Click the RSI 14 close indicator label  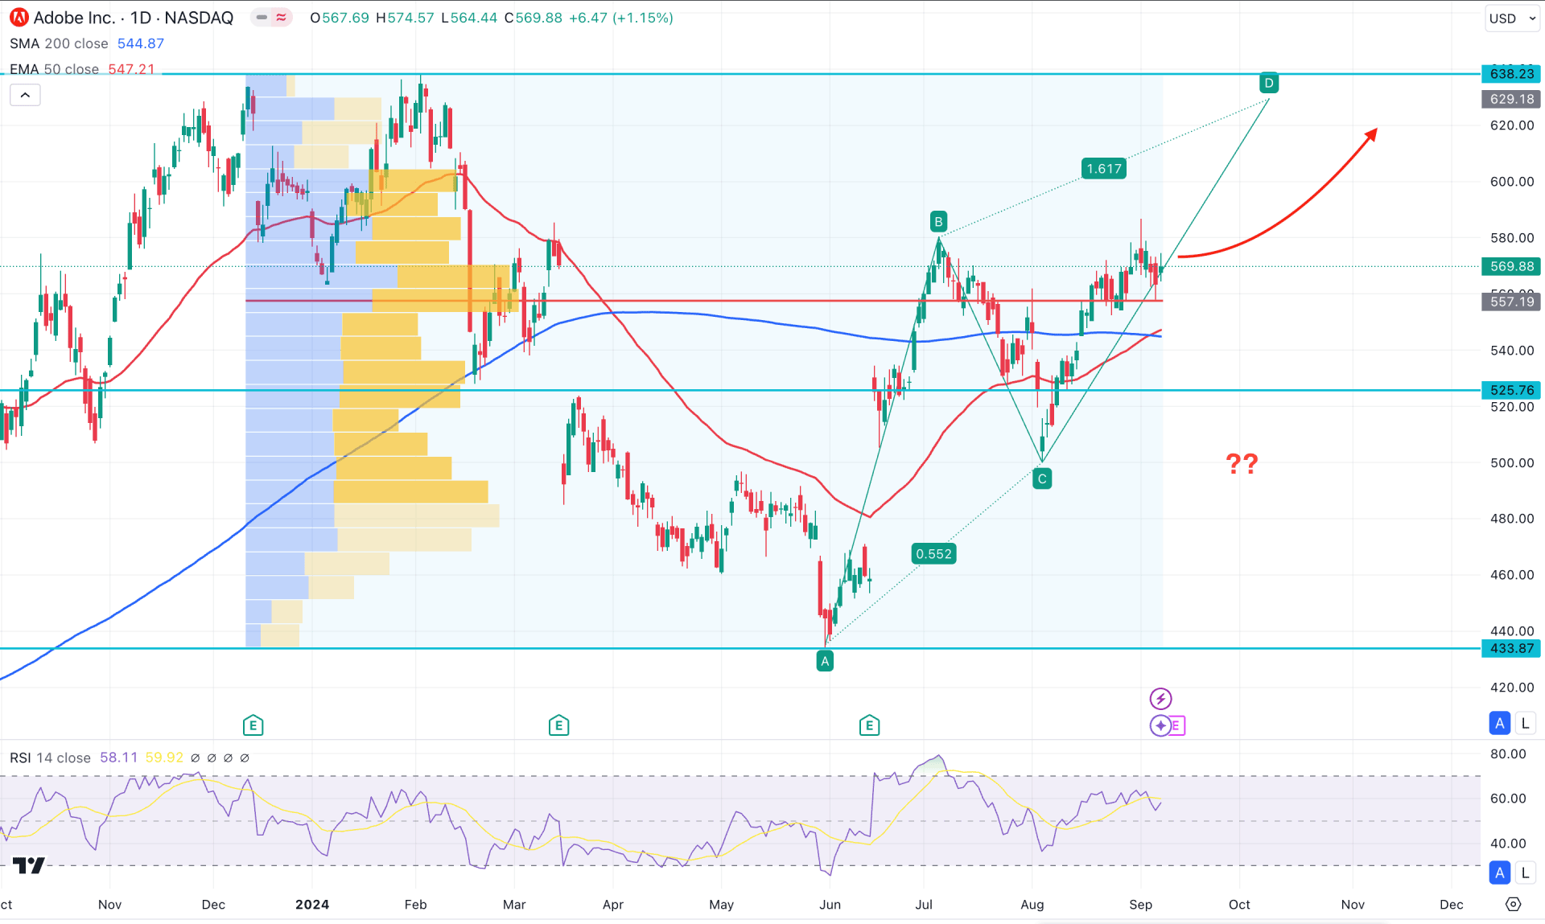coord(50,758)
